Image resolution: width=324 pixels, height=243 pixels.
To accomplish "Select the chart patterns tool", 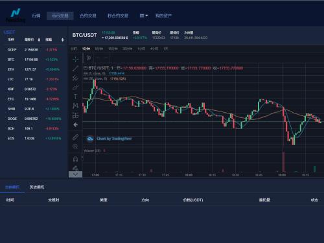I will point(75,106).
